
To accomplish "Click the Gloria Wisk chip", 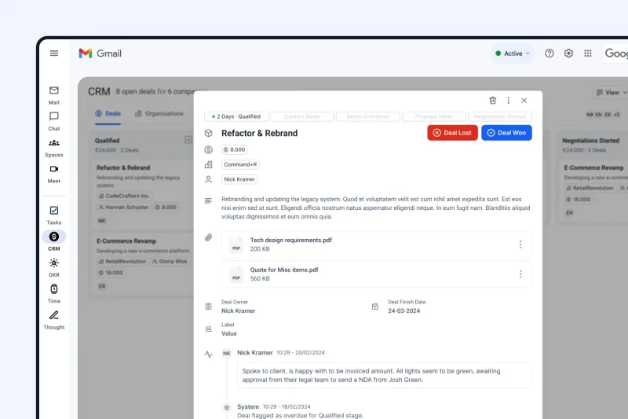I will coord(170,261).
